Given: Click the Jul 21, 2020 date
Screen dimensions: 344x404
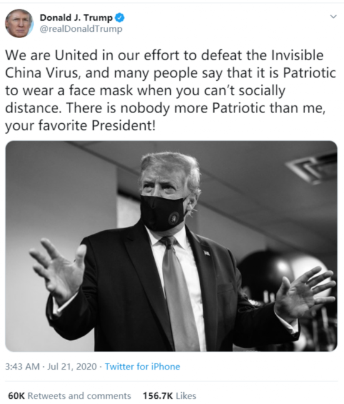Looking at the screenshot, I should pyautogui.click(x=72, y=366).
